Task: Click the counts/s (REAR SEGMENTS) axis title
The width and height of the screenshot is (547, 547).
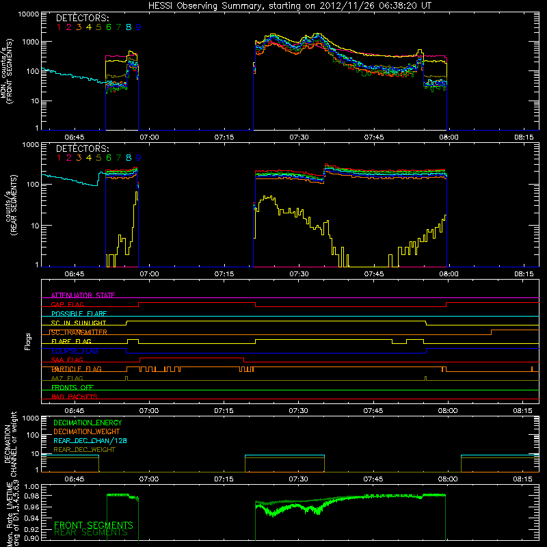Action: coord(11,204)
